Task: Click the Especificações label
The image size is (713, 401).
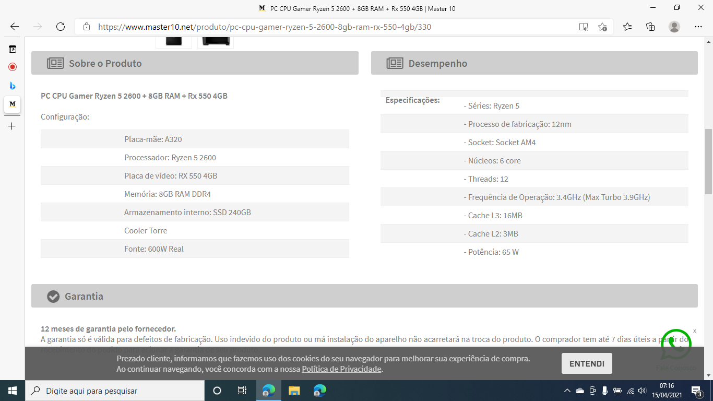Action: coord(413,100)
